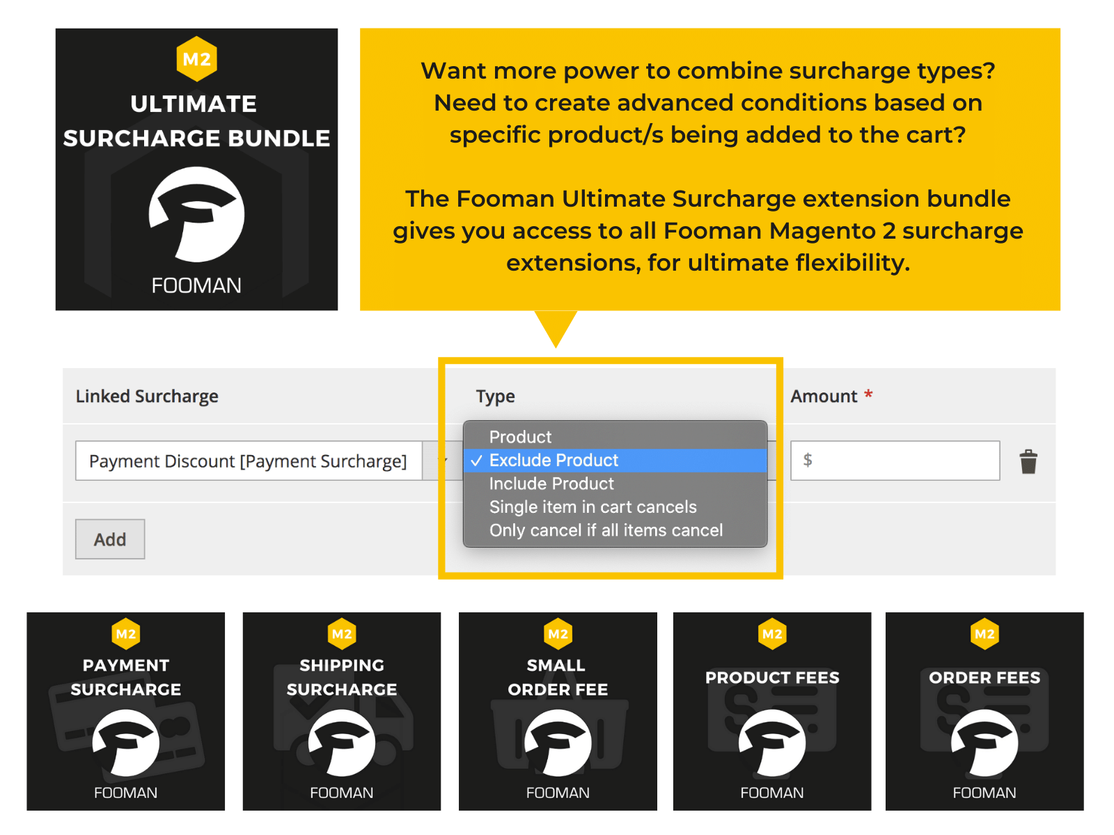Open the Product Fees extension tile
Image resolution: width=1114 pixels, height=835 pixels.
(772, 711)
